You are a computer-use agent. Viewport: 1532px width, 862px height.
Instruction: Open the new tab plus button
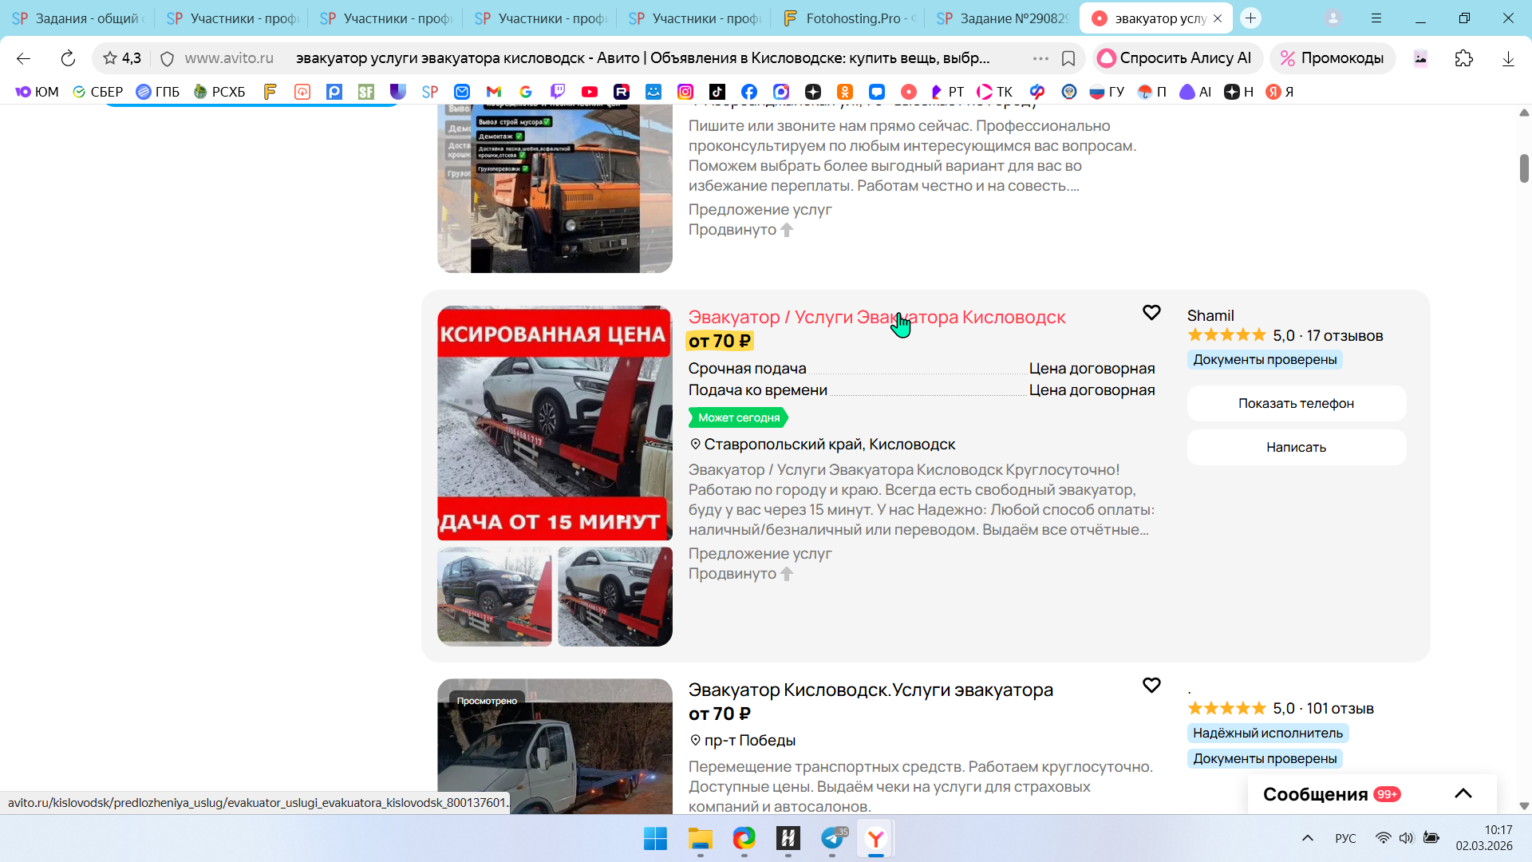coord(1250,18)
